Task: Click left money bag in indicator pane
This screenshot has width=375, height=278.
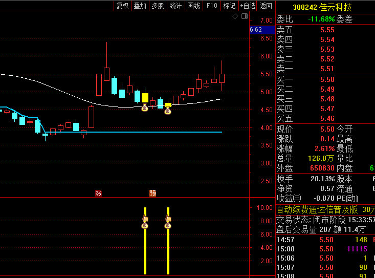Action: click(145, 225)
